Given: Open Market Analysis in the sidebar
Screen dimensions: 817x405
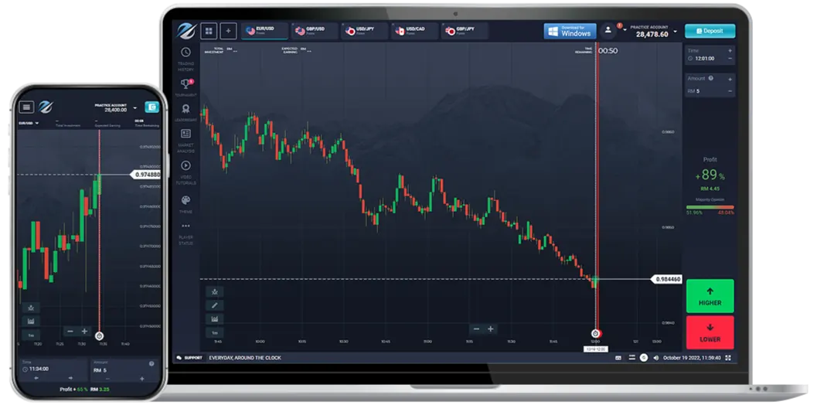Looking at the screenshot, I should [186, 134].
